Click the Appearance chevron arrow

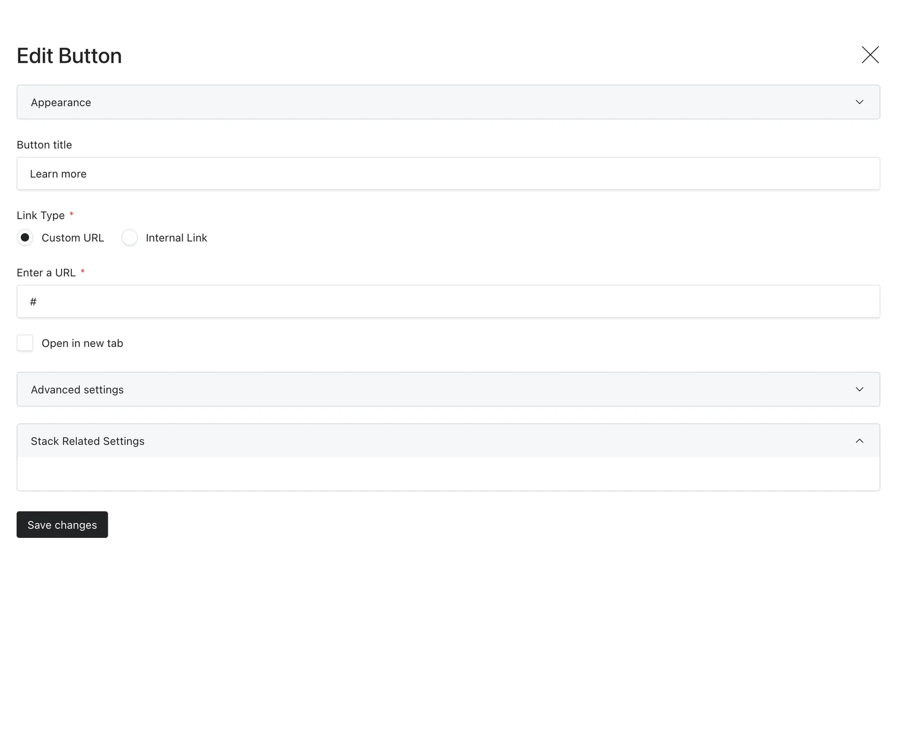(x=859, y=102)
